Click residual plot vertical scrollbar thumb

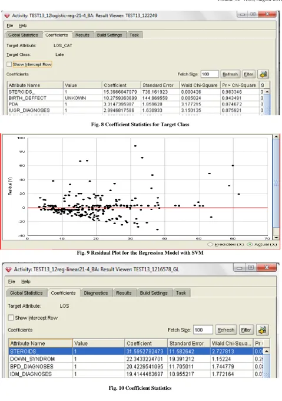point(276,183)
